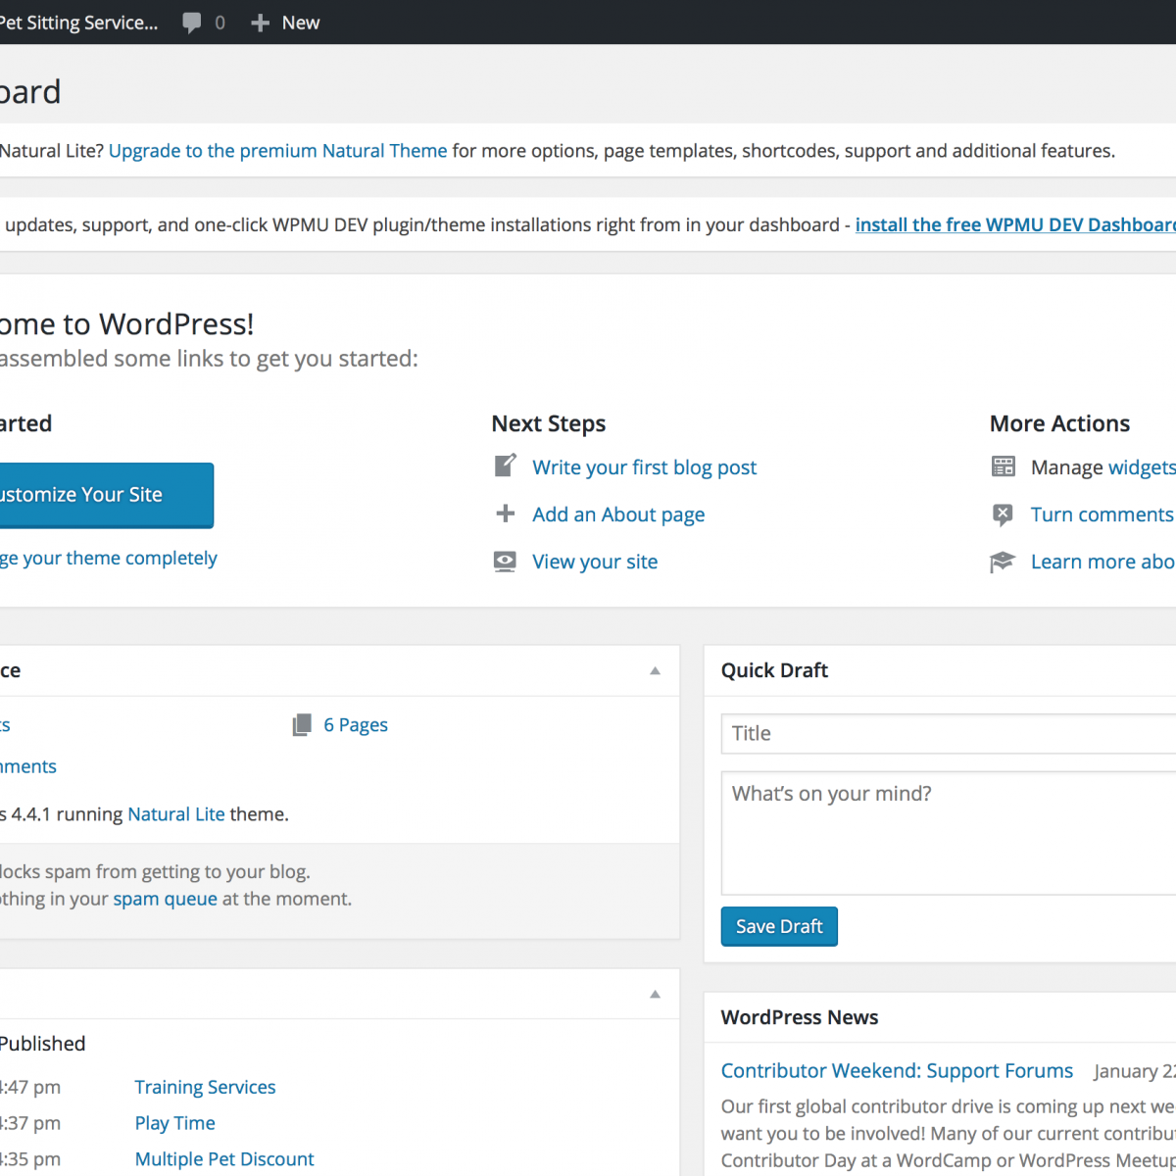The height and width of the screenshot is (1176, 1176).
Task: Open Multiple Pet Discount post
Action: click(x=224, y=1159)
